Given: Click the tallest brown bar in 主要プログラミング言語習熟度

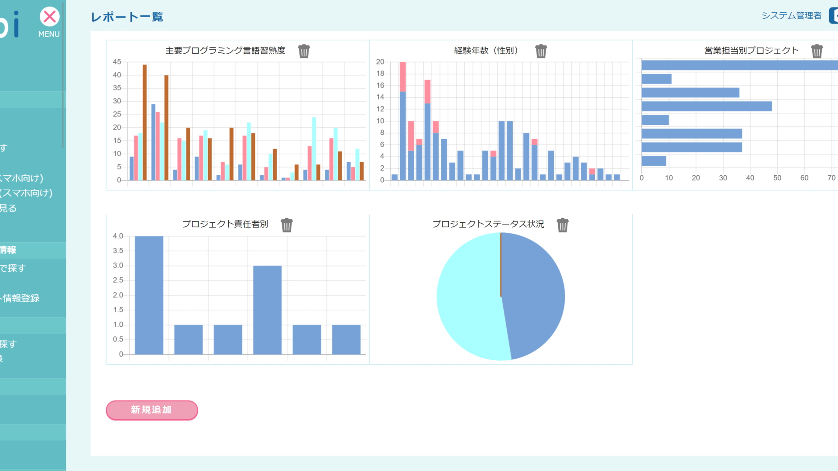Looking at the screenshot, I should coord(144,122).
